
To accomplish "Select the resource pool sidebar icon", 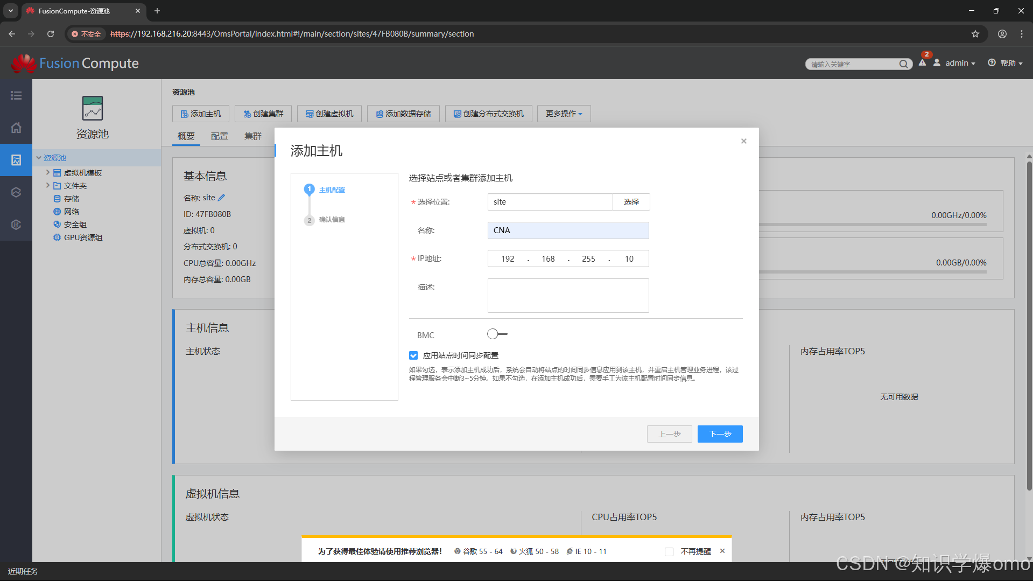I will [x=16, y=160].
